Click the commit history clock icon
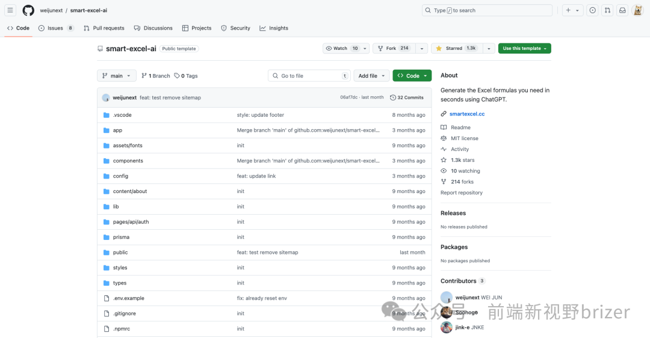The width and height of the screenshot is (650, 338). point(393,98)
